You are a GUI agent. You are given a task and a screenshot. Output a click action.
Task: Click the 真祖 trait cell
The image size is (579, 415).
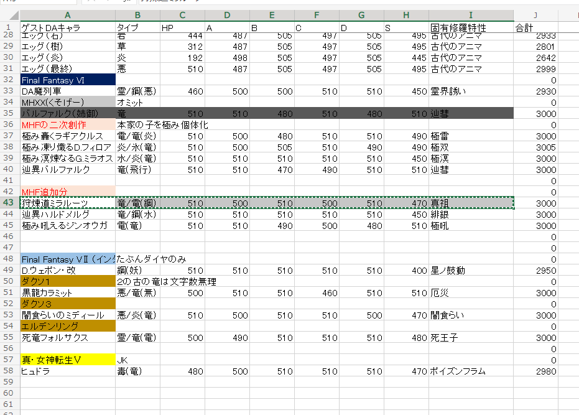pyautogui.click(x=471, y=203)
